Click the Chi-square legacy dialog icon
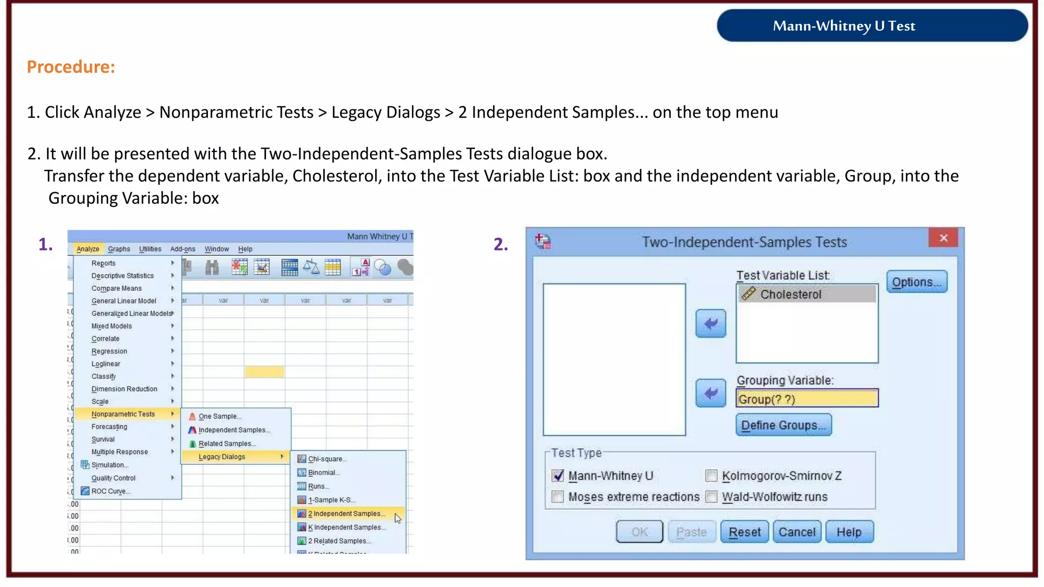 point(302,459)
